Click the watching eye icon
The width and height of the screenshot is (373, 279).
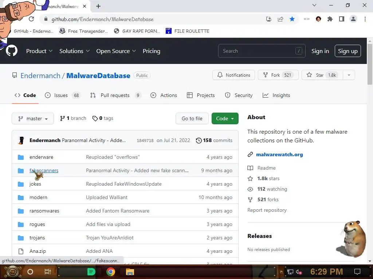click(x=250, y=189)
